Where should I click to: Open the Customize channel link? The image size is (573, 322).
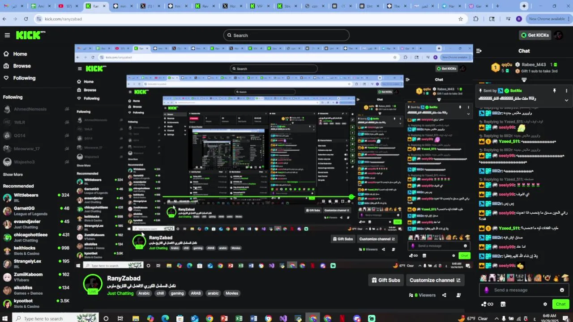[x=435, y=280]
